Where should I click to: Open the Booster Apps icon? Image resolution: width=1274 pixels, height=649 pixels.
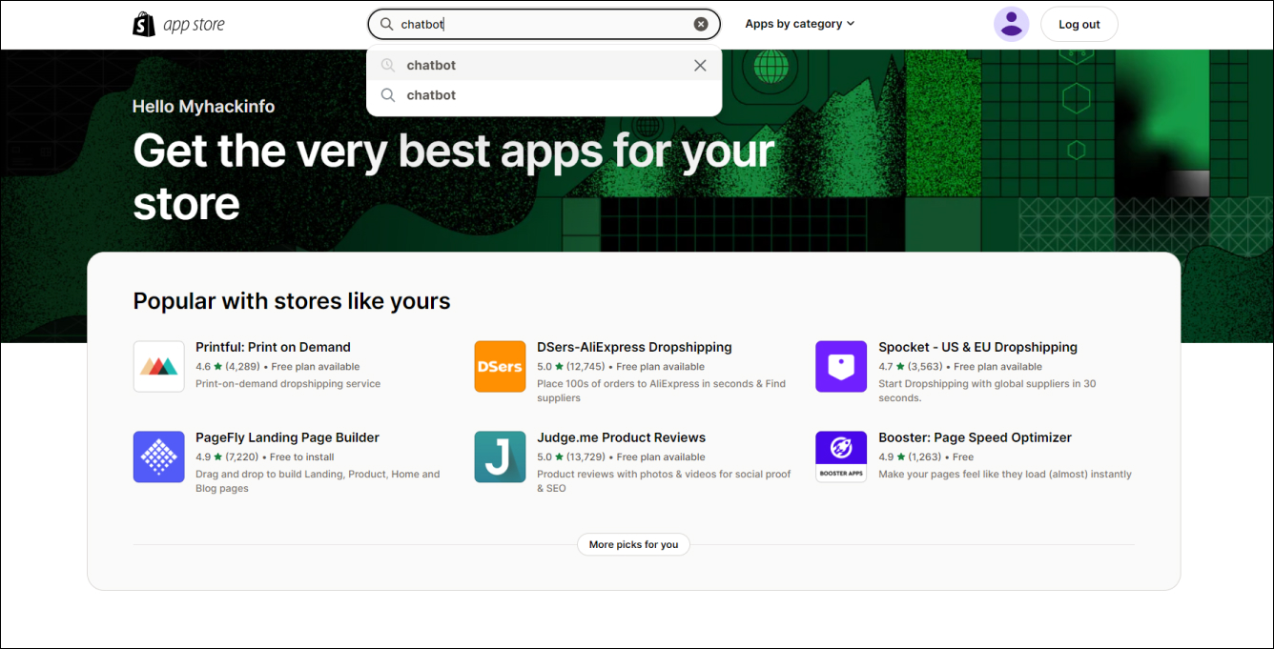[841, 456]
